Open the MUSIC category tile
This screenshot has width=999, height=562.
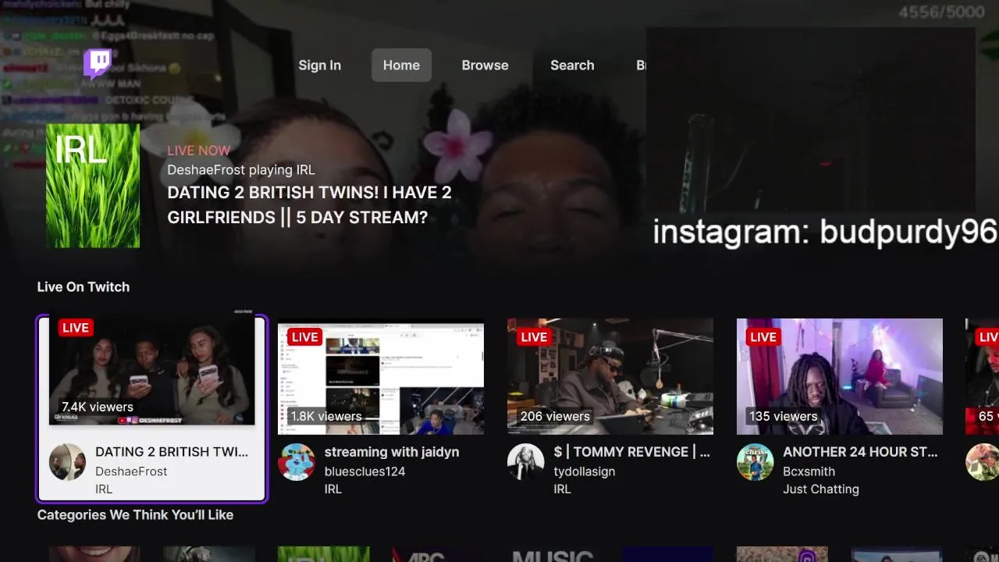tap(553, 554)
